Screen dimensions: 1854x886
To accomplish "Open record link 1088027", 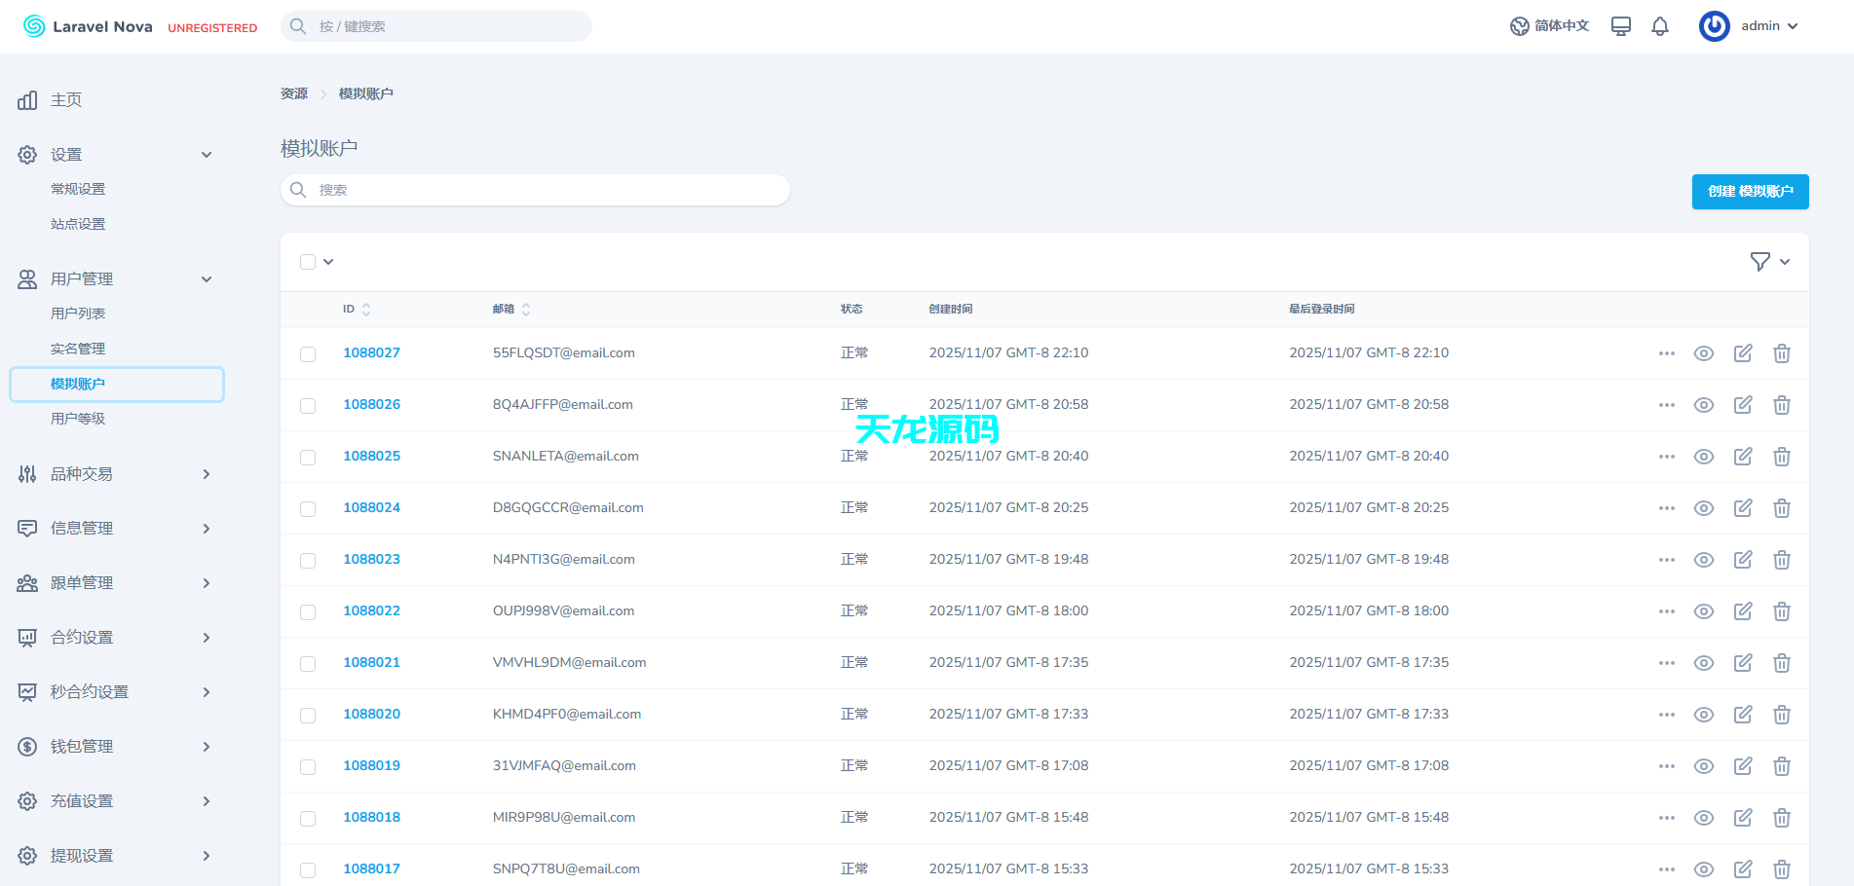I will click(x=371, y=352).
